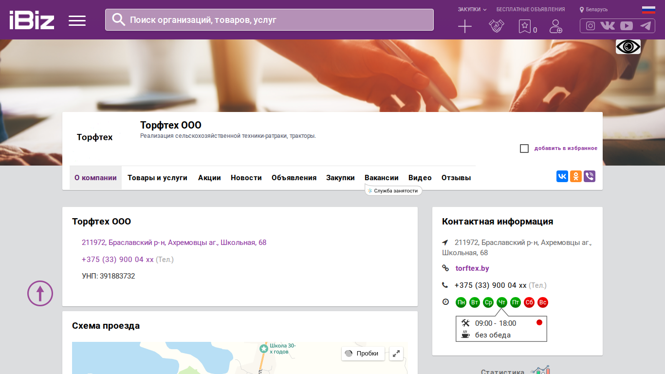The width and height of the screenshot is (665, 374).
Task: Go to Объявления tab
Action: coord(294,178)
